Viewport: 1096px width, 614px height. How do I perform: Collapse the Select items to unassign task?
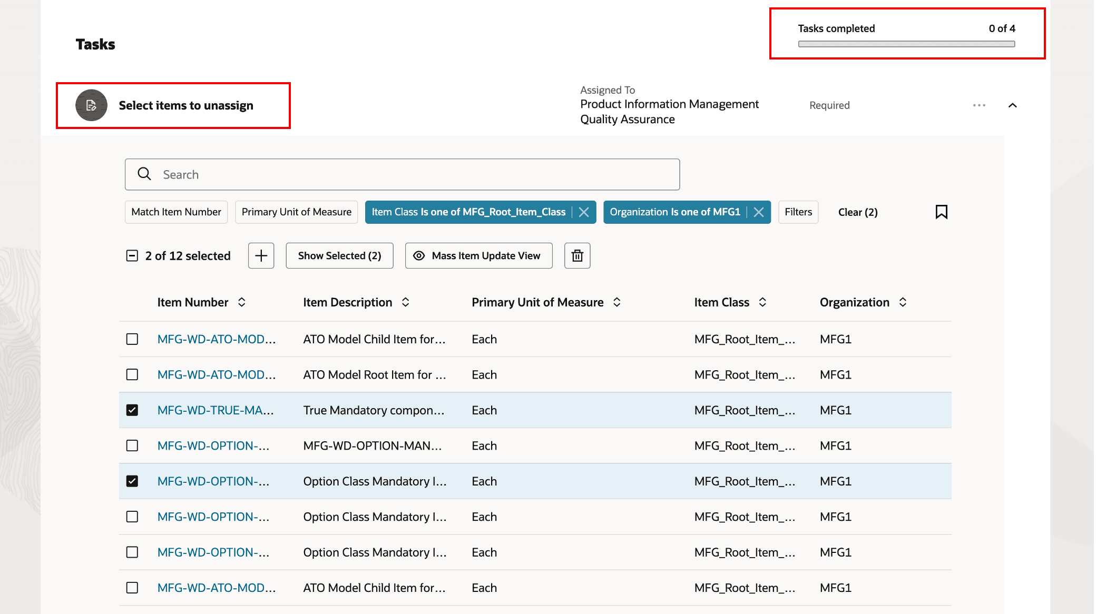pos(1012,105)
